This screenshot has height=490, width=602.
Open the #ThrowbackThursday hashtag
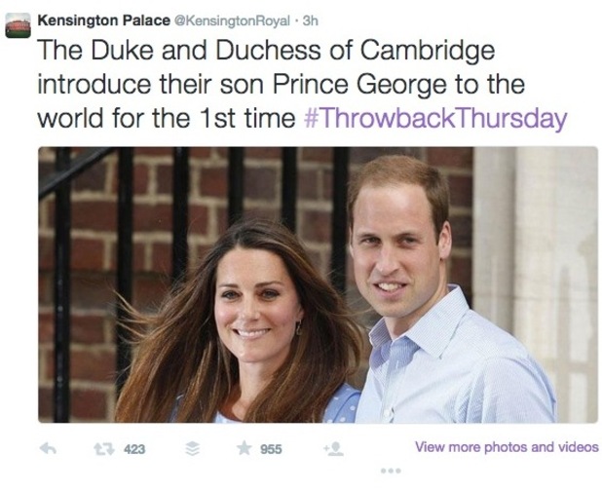(x=435, y=118)
